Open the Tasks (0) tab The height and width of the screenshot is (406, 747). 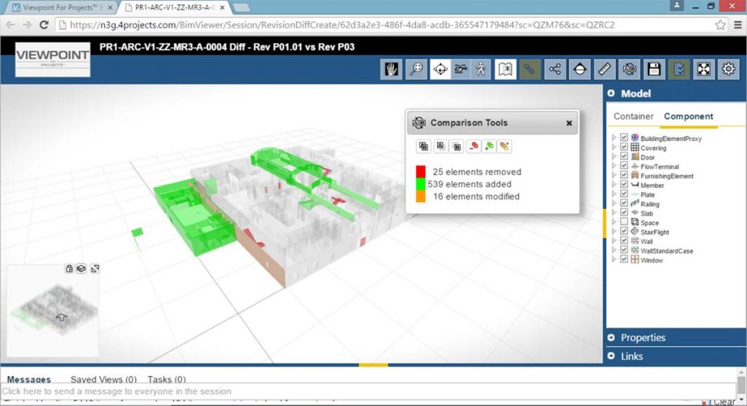(166, 379)
